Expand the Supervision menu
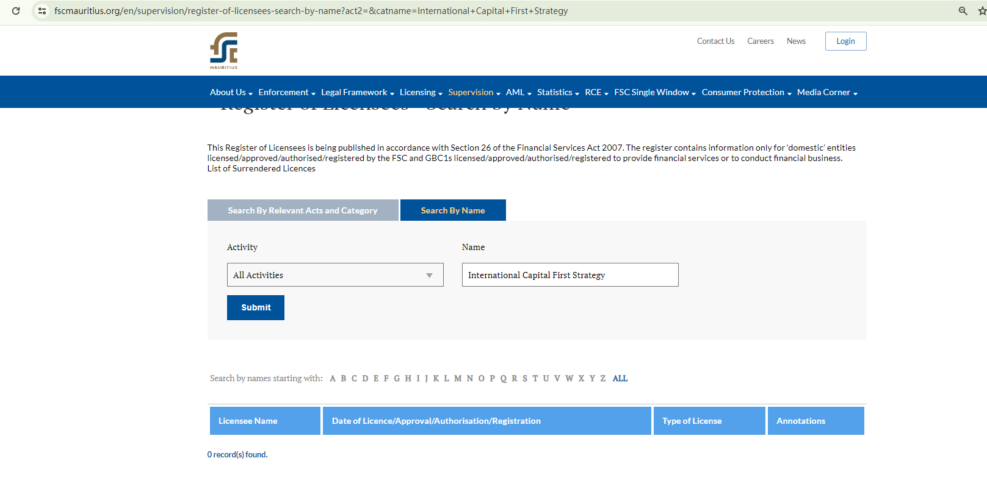This screenshot has height=483, width=987. click(474, 92)
